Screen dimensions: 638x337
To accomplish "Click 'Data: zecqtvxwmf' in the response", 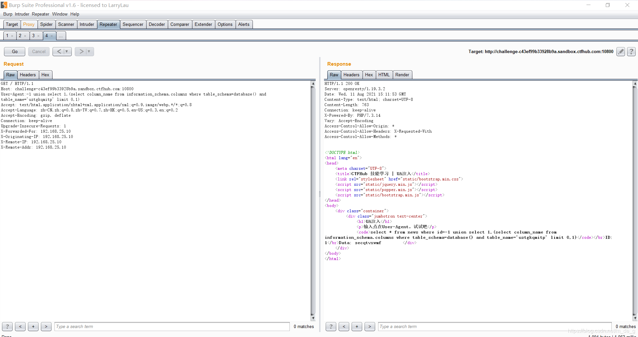I will (360, 243).
